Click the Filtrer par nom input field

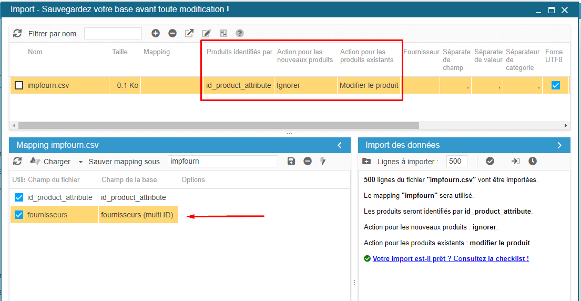[x=113, y=34]
